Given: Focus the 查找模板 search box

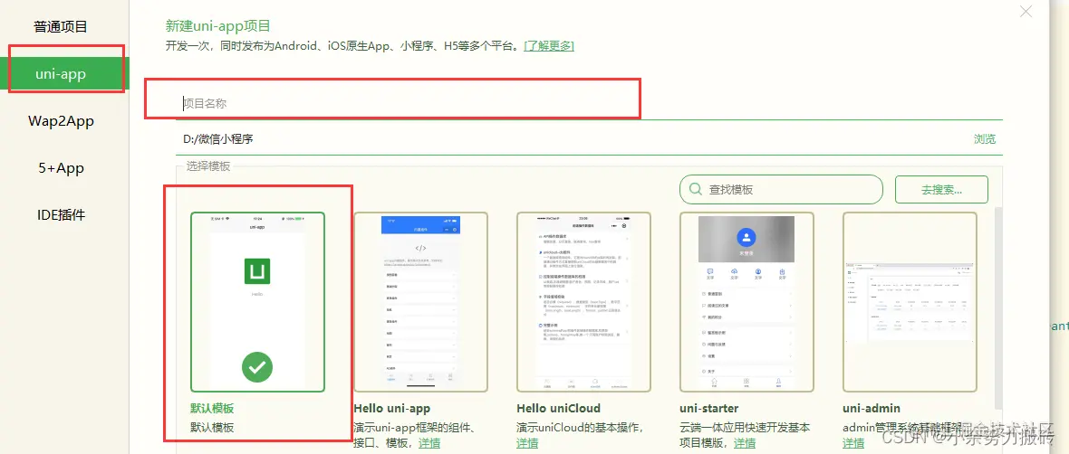Looking at the screenshot, I should (x=781, y=189).
